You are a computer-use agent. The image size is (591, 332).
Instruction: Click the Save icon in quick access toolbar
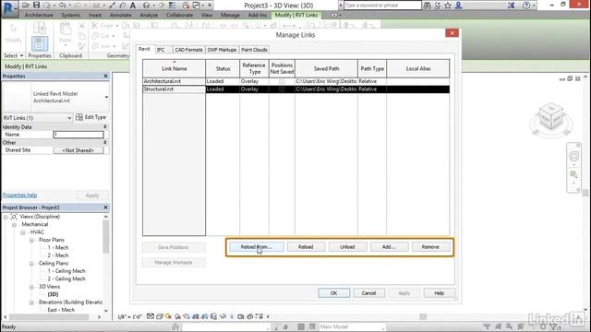pos(36,6)
